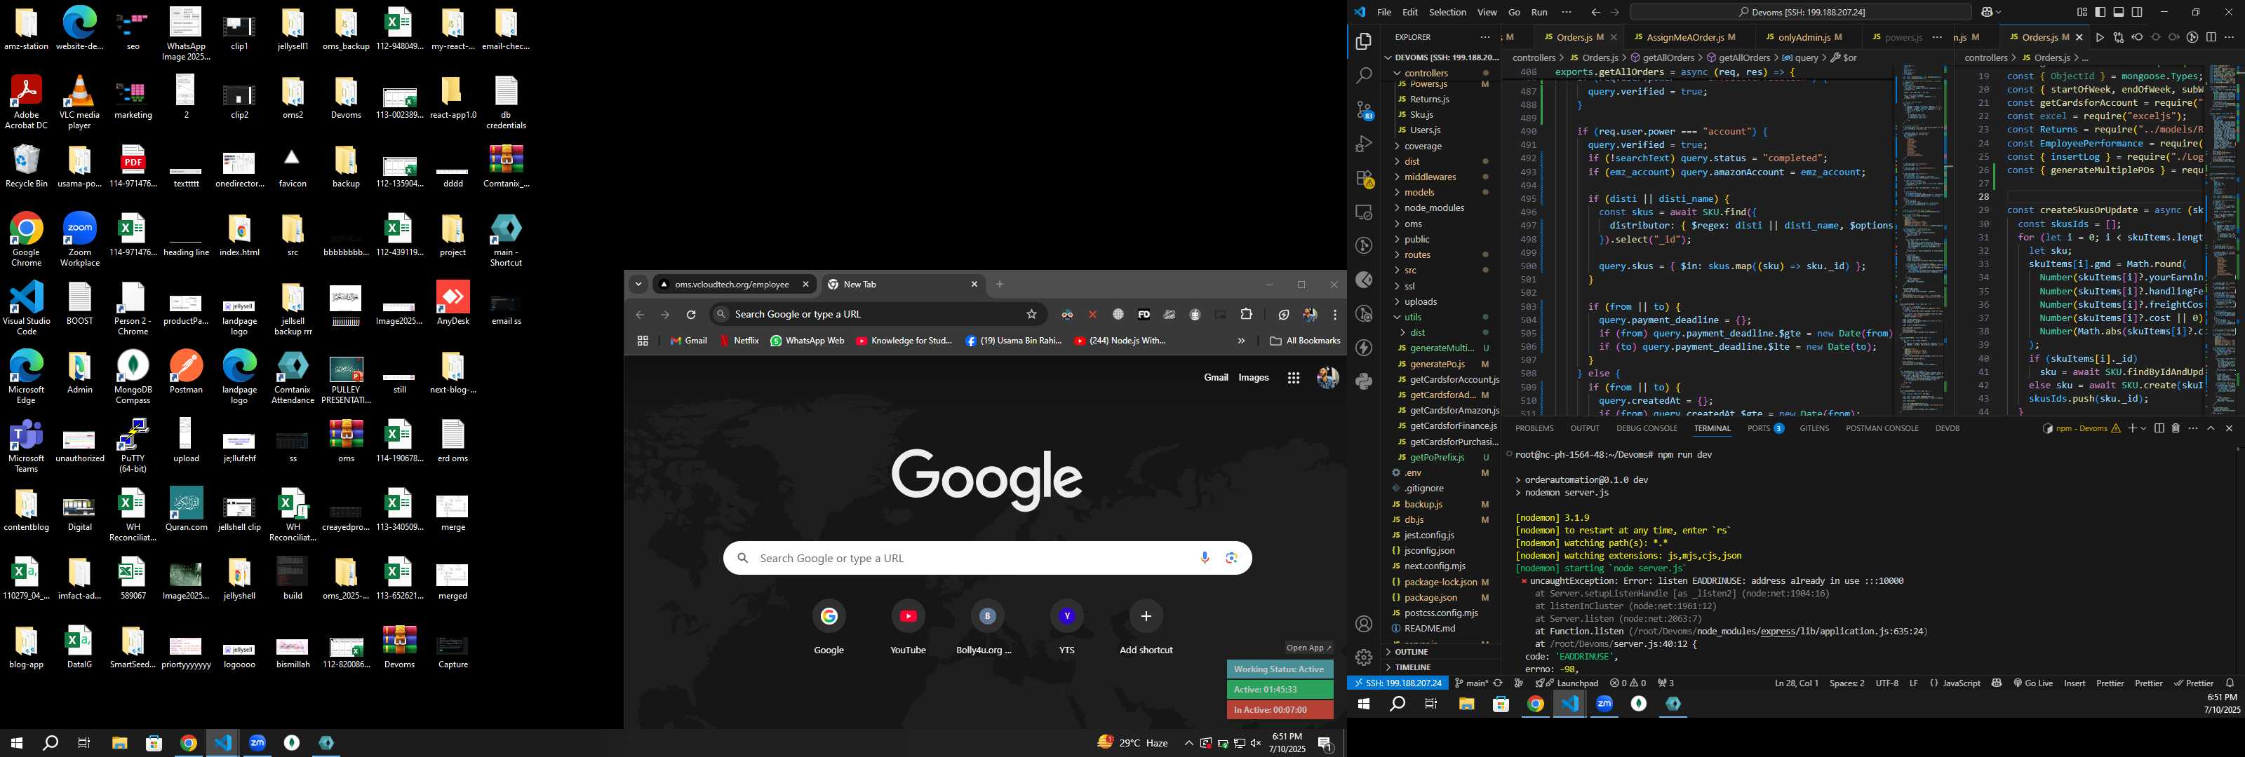
Task: Click the Google Lens image search icon
Action: pos(1231,557)
